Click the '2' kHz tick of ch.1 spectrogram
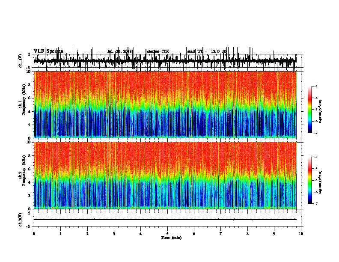The height and width of the screenshot is (262, 339). click(30, 125)
